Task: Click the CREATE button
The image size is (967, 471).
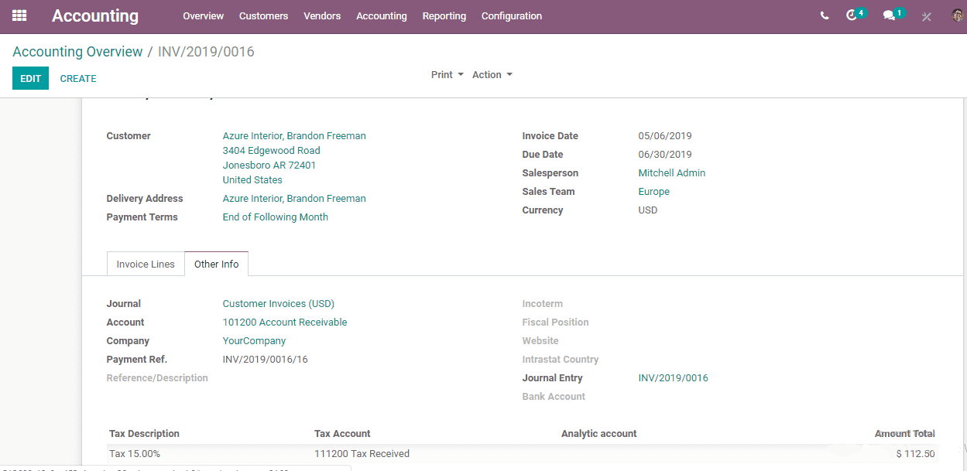Action: pyautogui.click(x=78, y=78)
